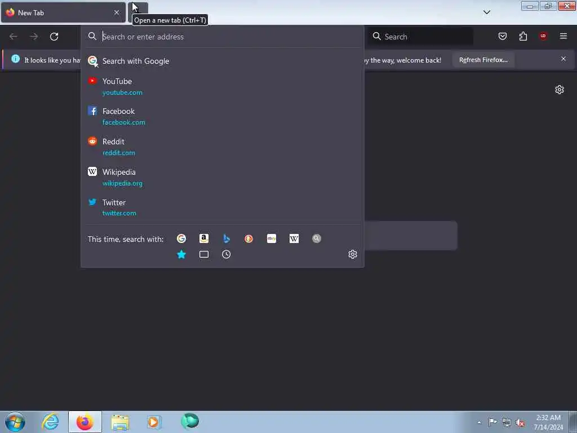The height and width of the screenshot is (433, 577).
Task: Open Windows Explorer folder from taskbar
Action: click(x=120, y=422)
